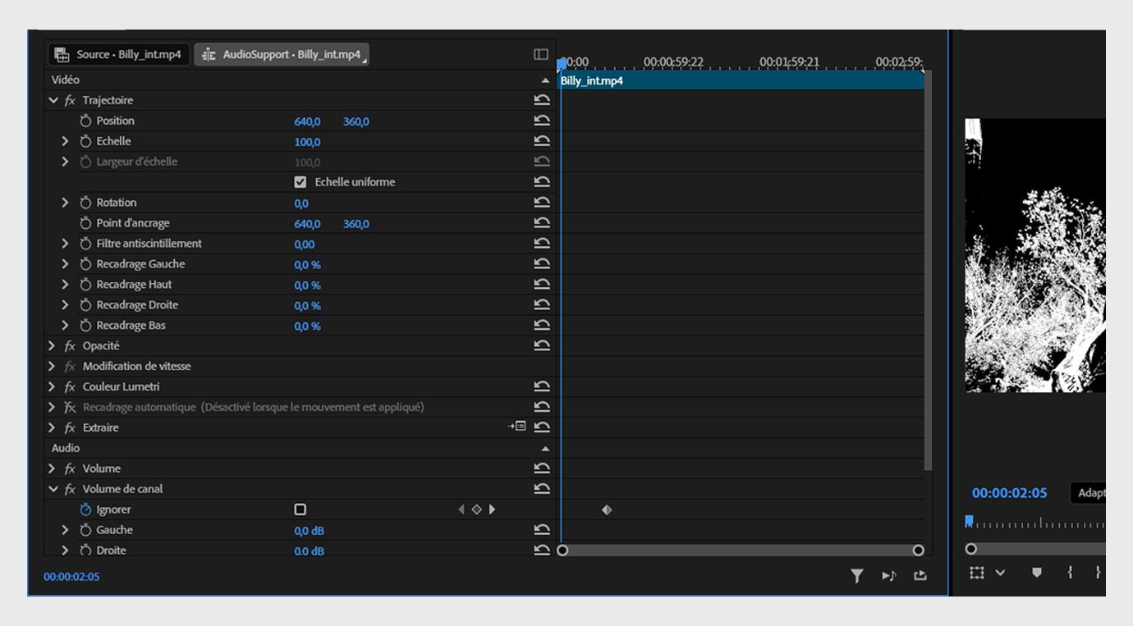Expand the Opacité effect
This screenshot has height=626, width=1133.
point(53,345)
